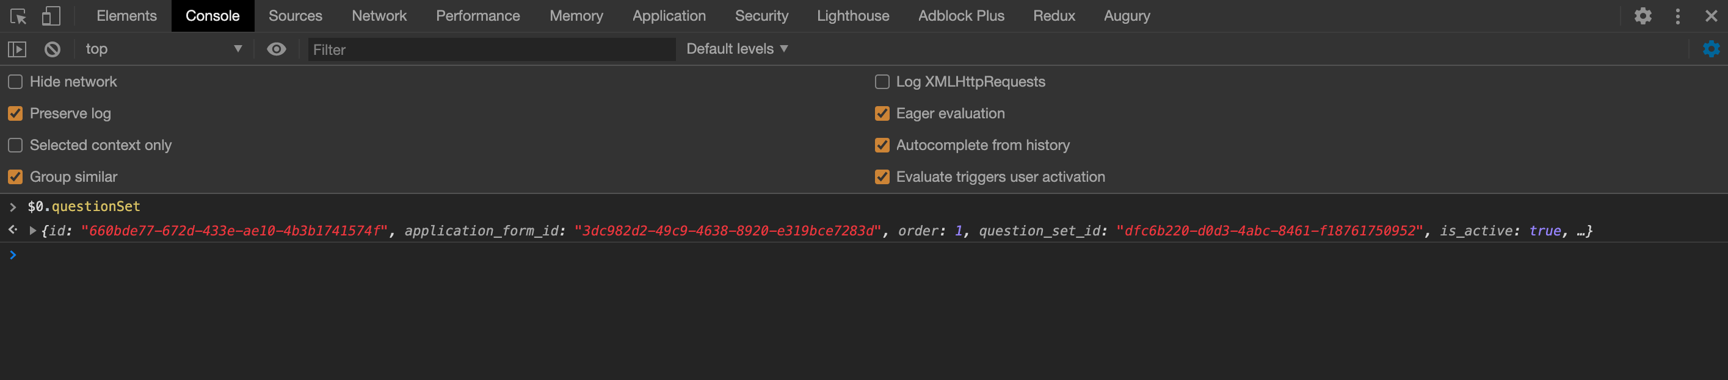Enable Log XMLHttpRequests checkbox
1728x380 pixels.
[x=882, y=82]
